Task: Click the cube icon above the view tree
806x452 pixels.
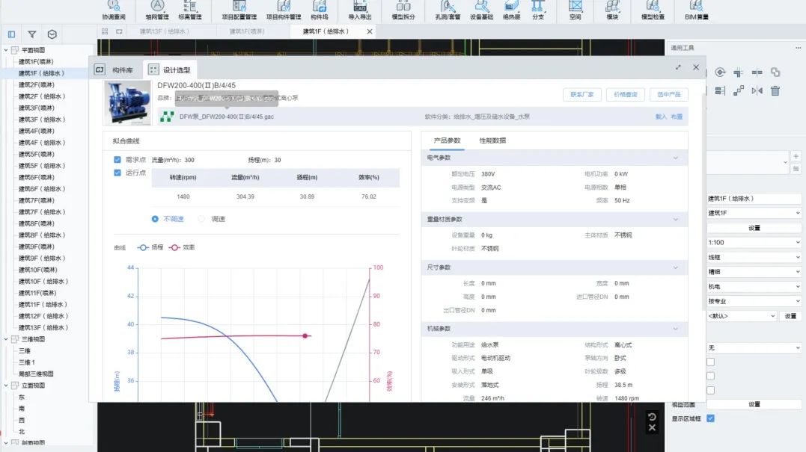Action: [52, 34]
